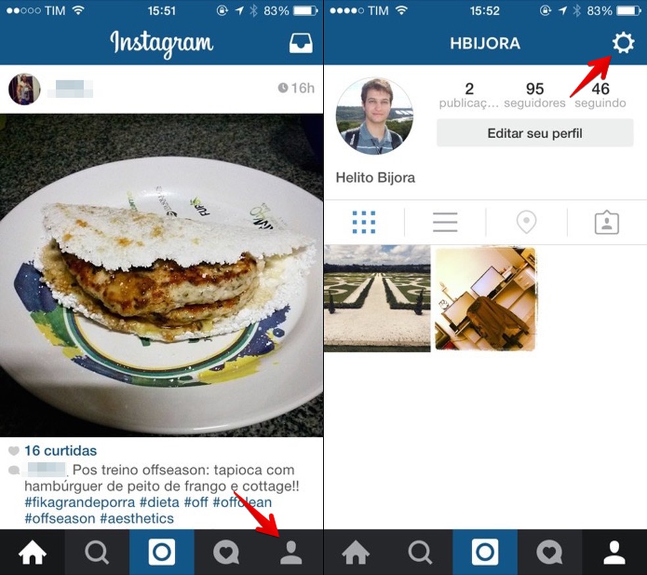Open the #fikagrandeporra hashtag

click(x=80, y=503)
